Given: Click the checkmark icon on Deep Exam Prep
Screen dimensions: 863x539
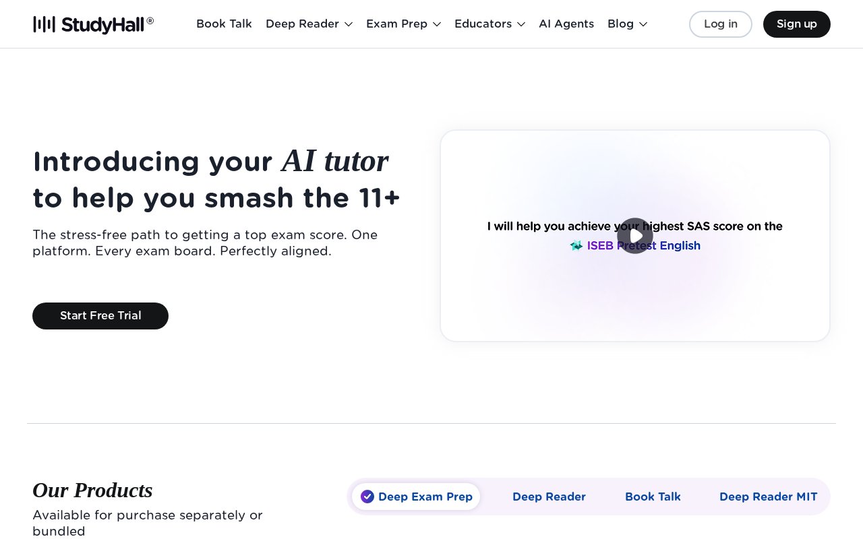Looking at the screenshot, I should tap(367, 497).
